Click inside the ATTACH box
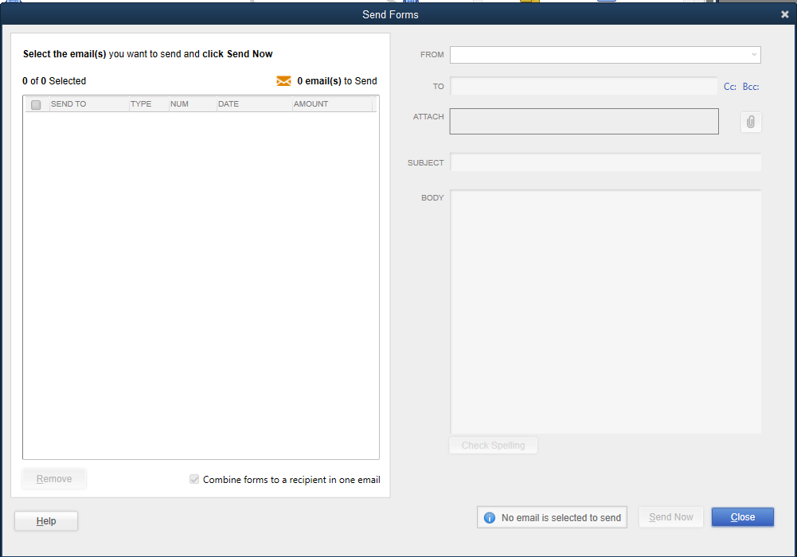The image size is (797, 557). pyautogui.click(x=584, y=121)
